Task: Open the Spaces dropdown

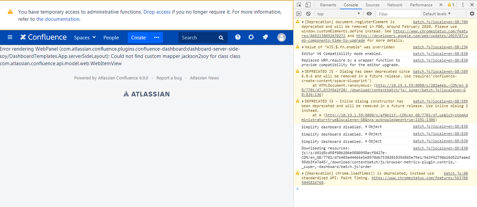Action: click(x=85, y=38)
